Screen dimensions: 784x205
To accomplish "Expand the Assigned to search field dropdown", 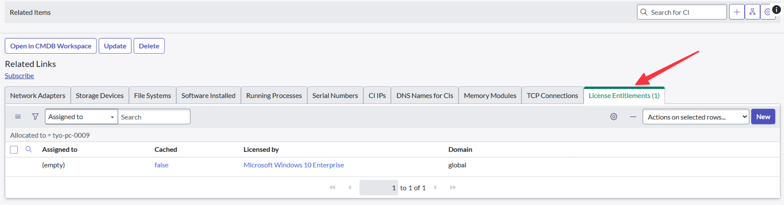I will [x=81, y=117].
